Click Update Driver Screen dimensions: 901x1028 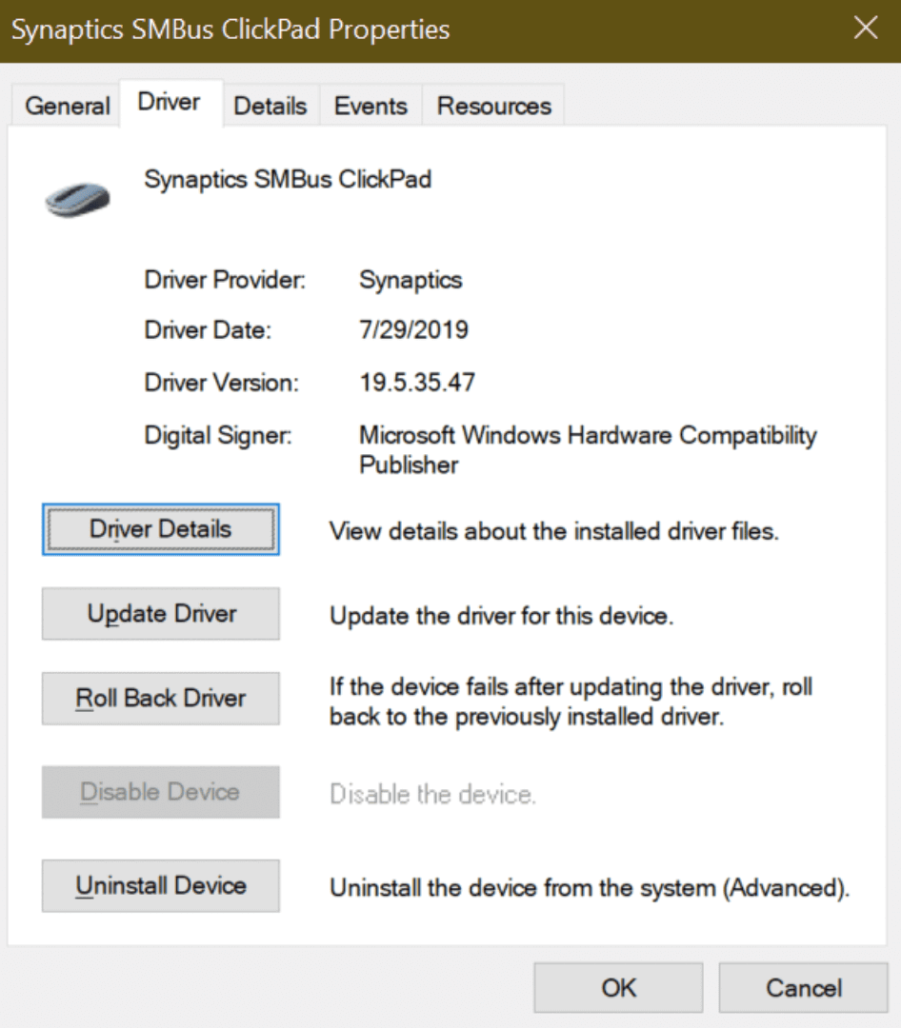(160, 614)
